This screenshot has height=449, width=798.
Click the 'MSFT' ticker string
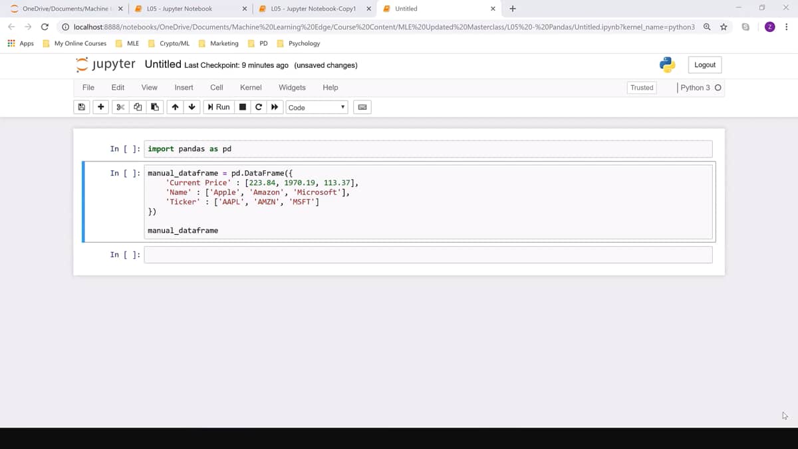pos(302,202)
